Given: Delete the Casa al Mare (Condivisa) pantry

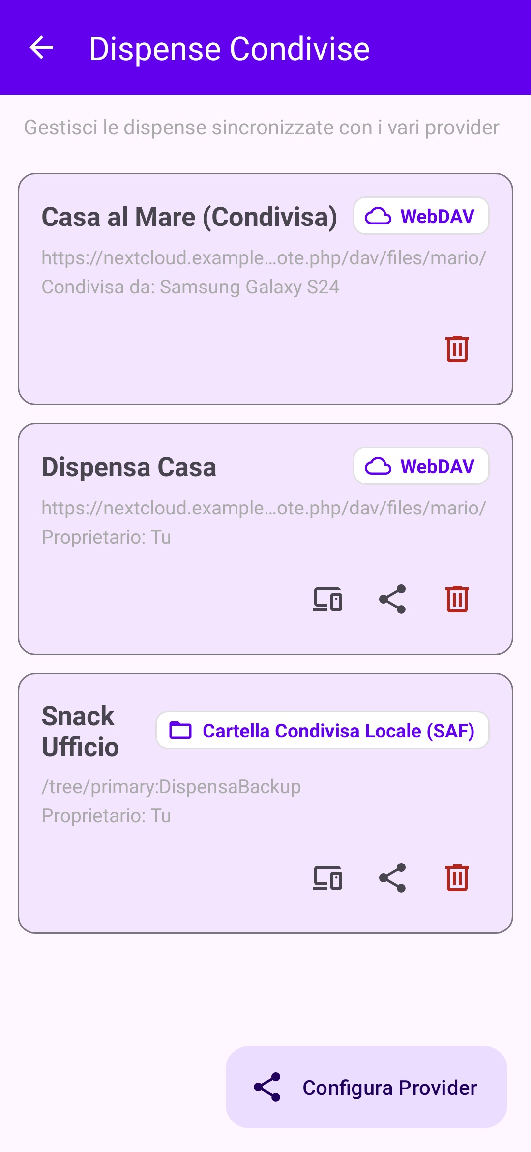Looking at the screenshot, I should (x=457, y=349).
